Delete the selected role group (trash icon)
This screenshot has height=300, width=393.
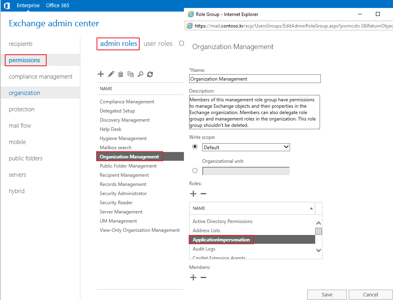[x=120, y=74]
